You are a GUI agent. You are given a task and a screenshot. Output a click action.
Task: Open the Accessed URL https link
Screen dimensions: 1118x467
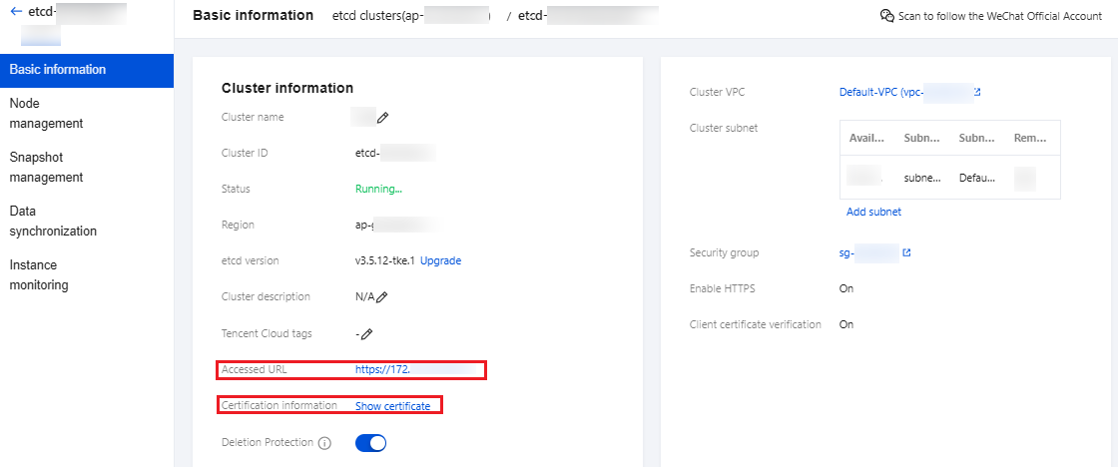coord(383,370)
